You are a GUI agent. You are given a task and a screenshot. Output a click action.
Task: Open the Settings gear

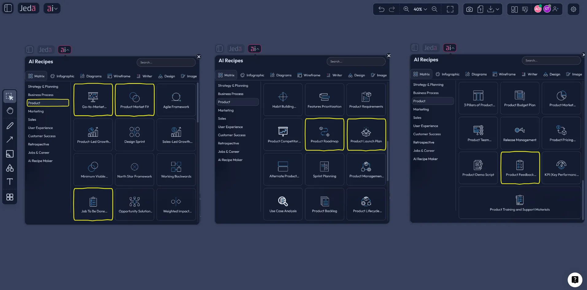point(573,9)
